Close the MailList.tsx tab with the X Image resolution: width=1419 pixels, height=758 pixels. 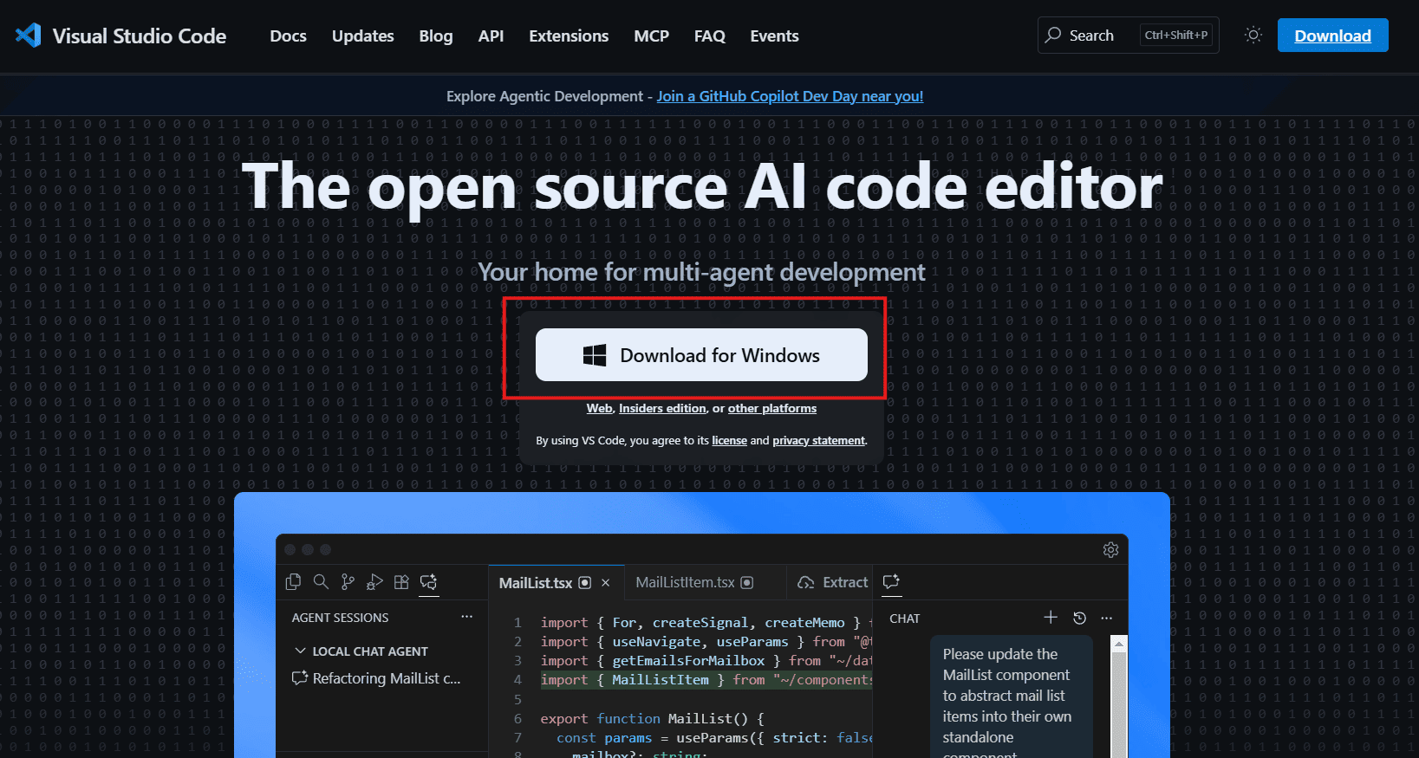pyautogui.click(x=606, y=583)
